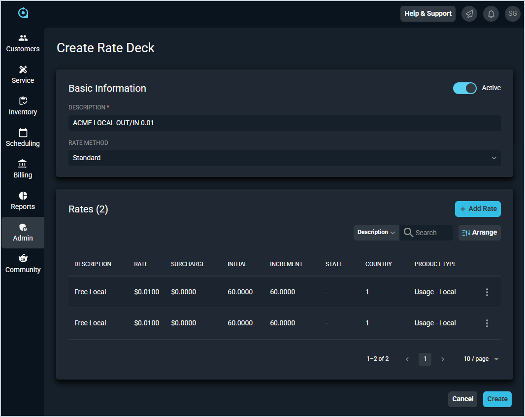This screenshot has width=525, height=417.
Task: Open the three-dot menu for second Free Local rate
Action: (487, 323)
